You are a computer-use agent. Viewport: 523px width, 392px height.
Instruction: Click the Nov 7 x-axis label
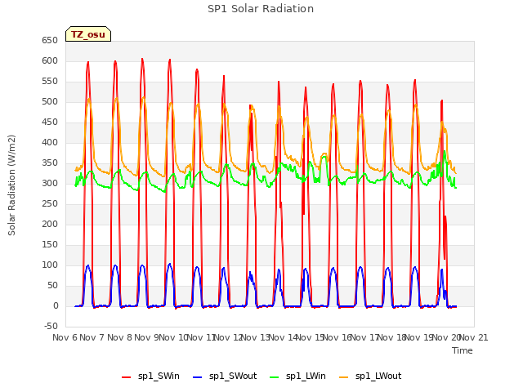click(x=92, y=337)
